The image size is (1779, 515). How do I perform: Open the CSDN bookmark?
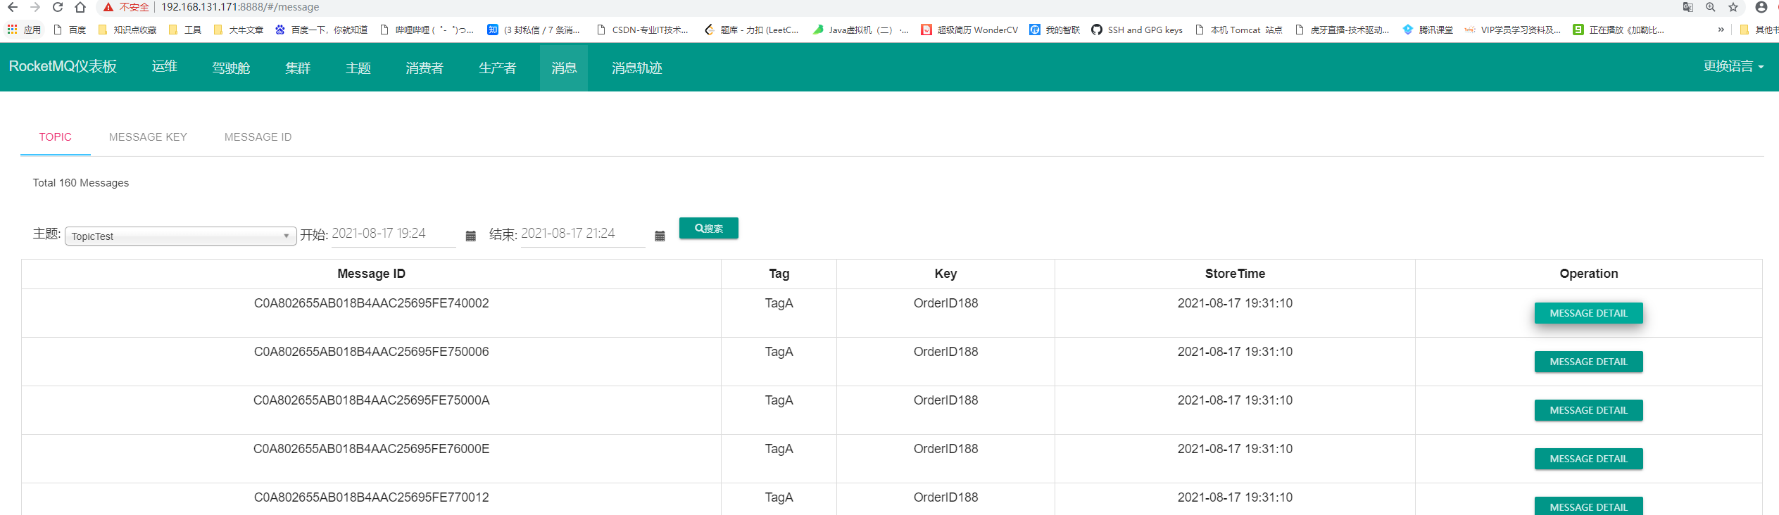642,30
